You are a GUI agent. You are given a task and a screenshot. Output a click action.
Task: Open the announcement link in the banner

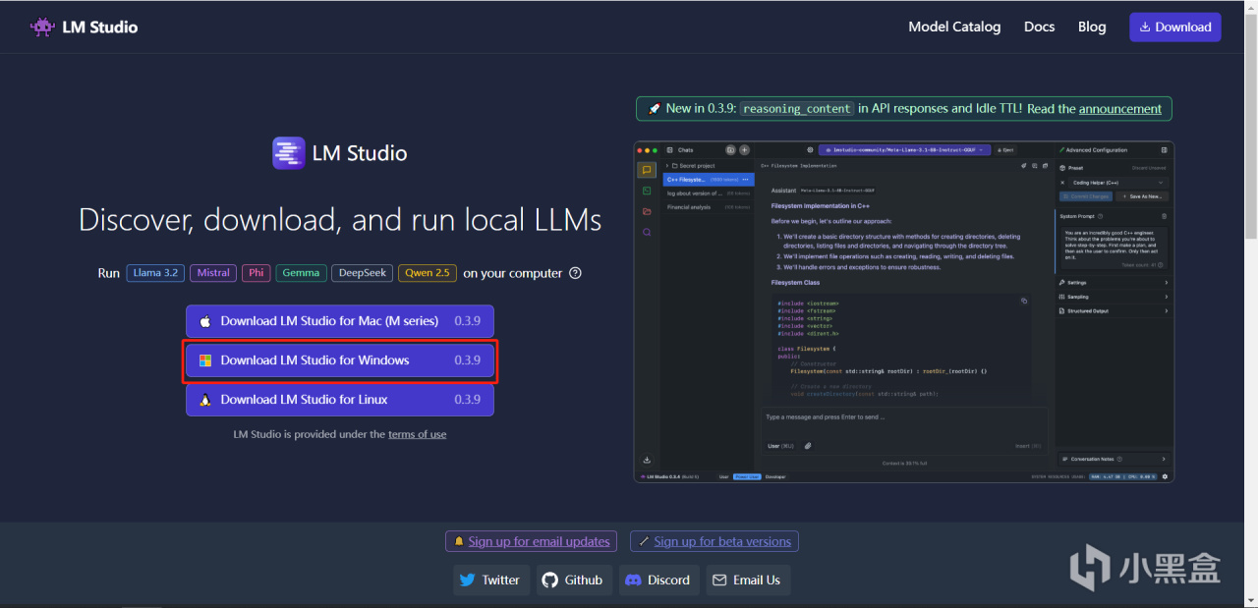tap(1120, 109)
